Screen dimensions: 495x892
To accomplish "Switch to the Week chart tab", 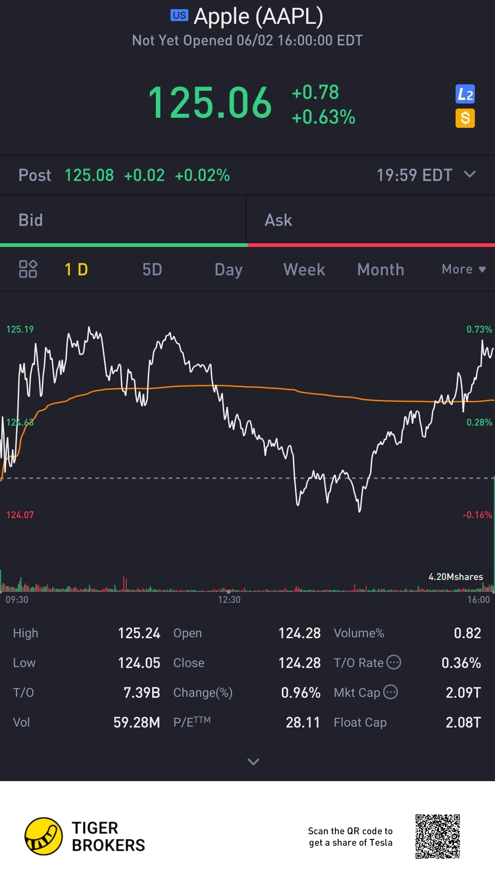I will [304, 269].
